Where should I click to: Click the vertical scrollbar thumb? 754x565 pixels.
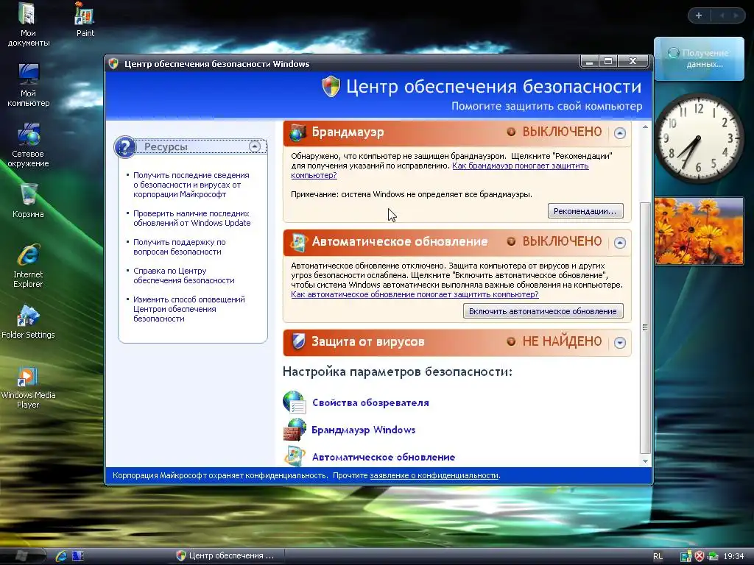[x=645, y=327]
